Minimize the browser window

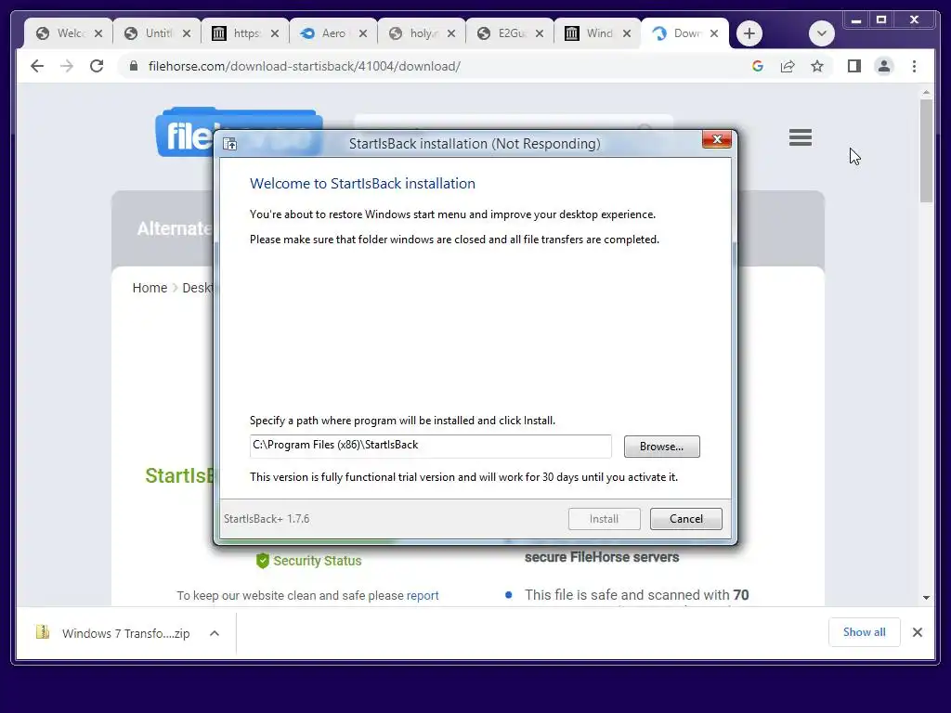(855, 20)
